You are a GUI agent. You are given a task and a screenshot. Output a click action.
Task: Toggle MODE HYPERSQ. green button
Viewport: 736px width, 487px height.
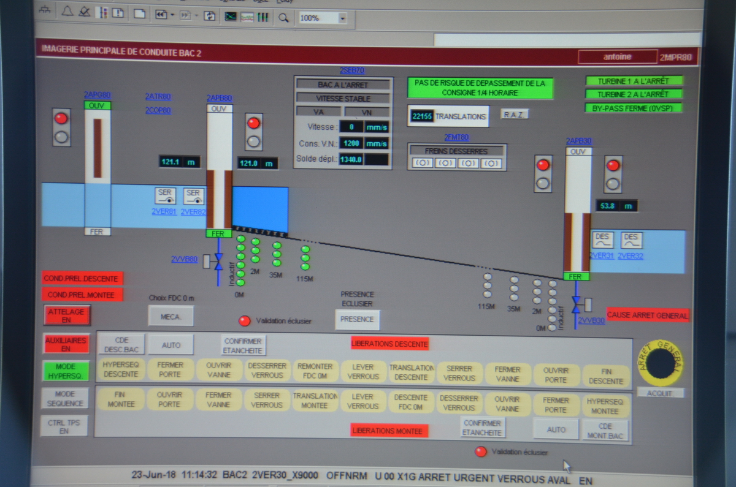[66, 371]
